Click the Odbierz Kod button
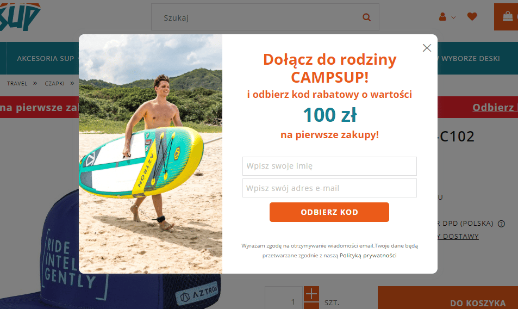Screen dimensions: 518x309 click(x=329, y=212)
